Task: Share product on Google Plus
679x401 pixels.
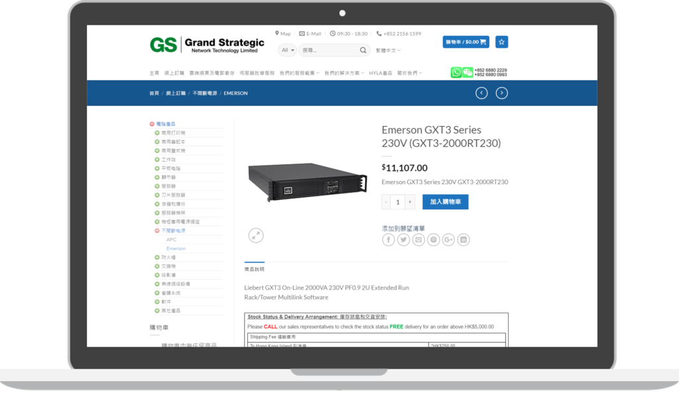Action: pos(448,240)
